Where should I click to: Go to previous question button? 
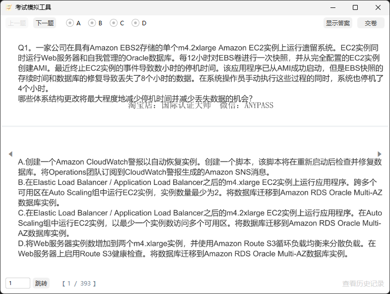click(17, 23)
